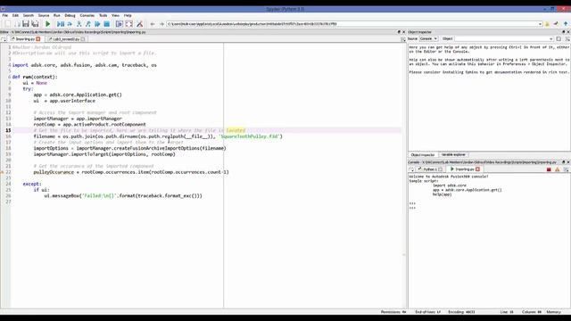Open the Edit menu
The image size is (571, 321).
pyautogui.click(x=15, y=16)
